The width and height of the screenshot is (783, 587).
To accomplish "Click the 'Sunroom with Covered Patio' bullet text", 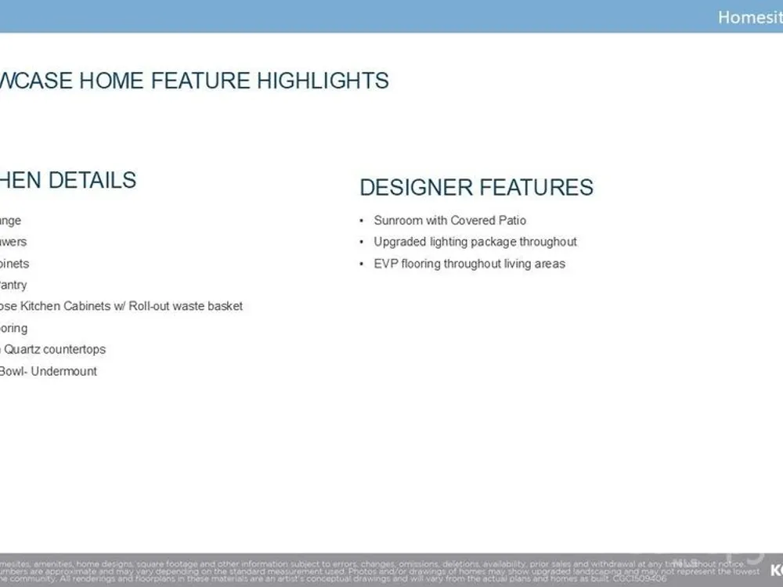I will click(x=449, y=220).
